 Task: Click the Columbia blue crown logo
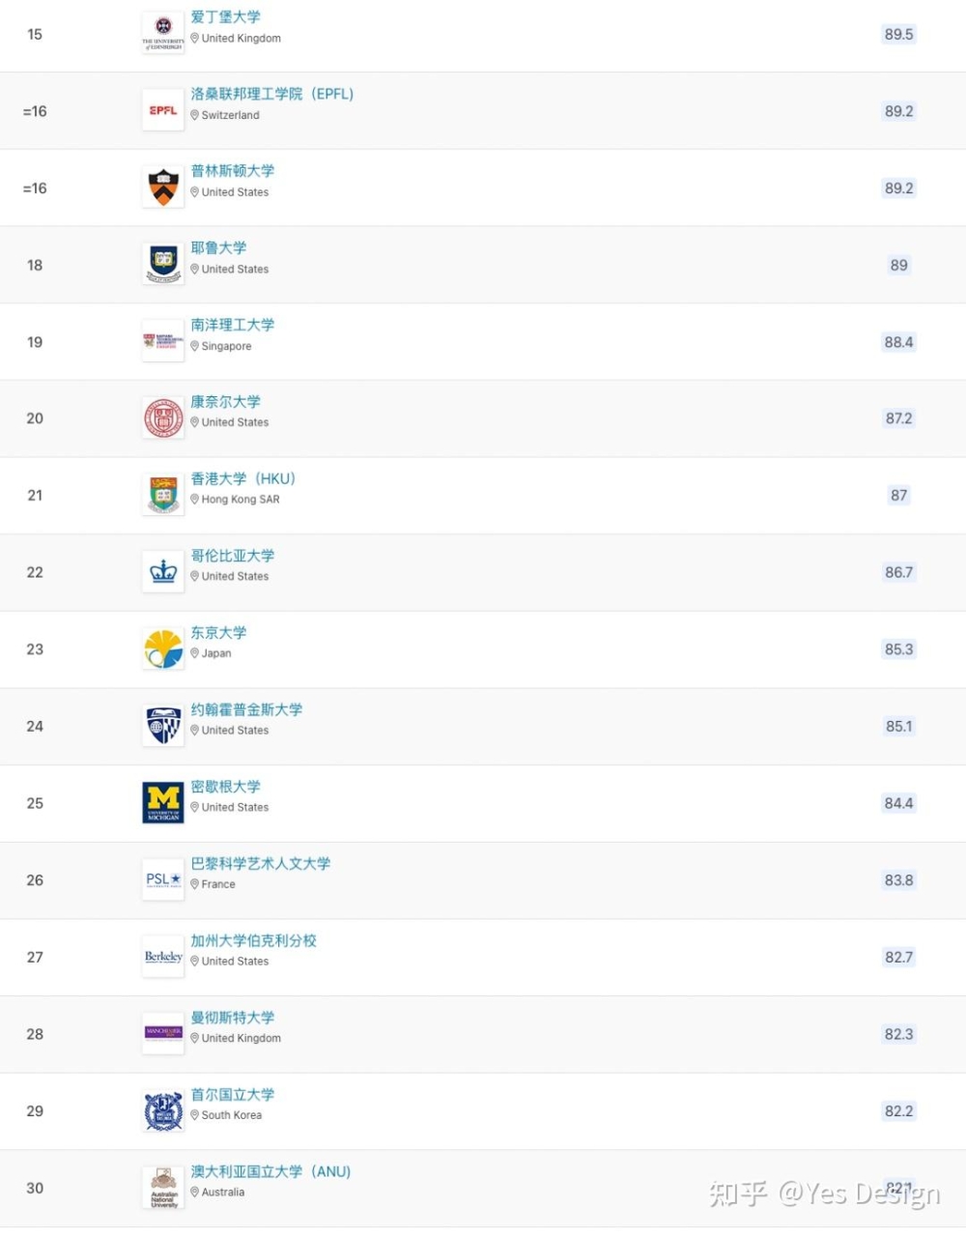point(163,572)
